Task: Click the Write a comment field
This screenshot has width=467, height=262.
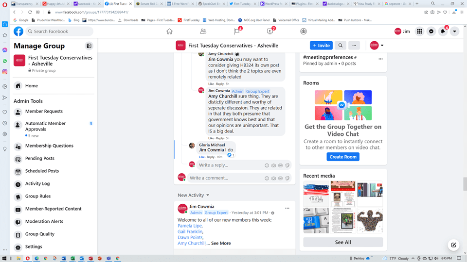Action: (x=226, y=178)
